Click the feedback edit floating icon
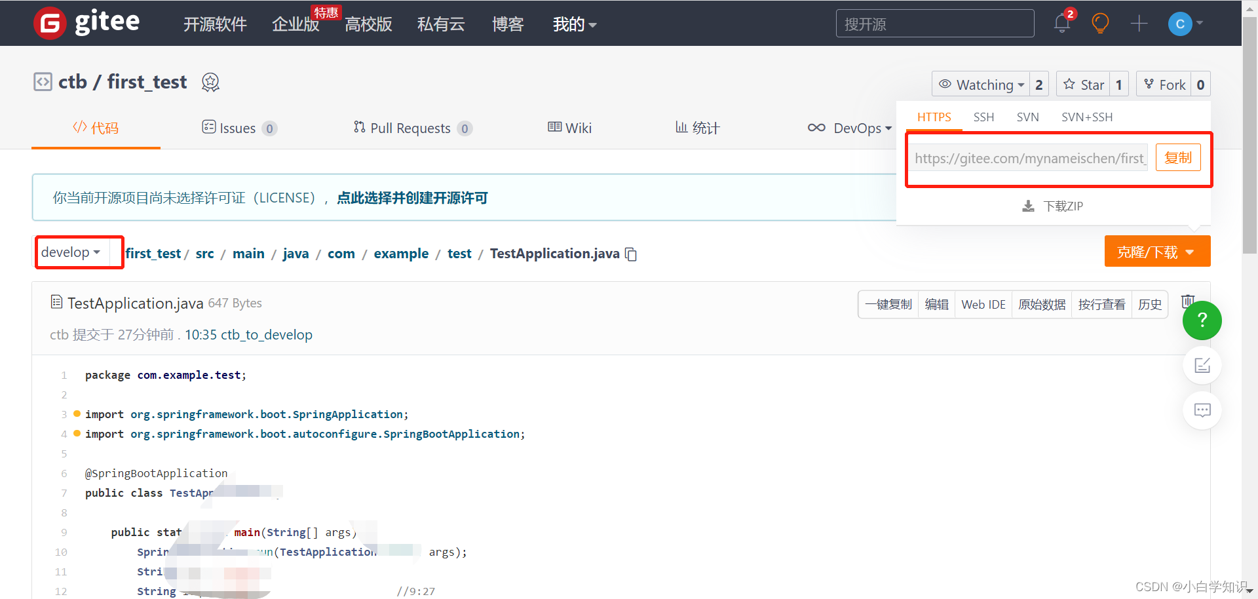Viewport: 1258px width, 599px height. (x=1202, y=365)
